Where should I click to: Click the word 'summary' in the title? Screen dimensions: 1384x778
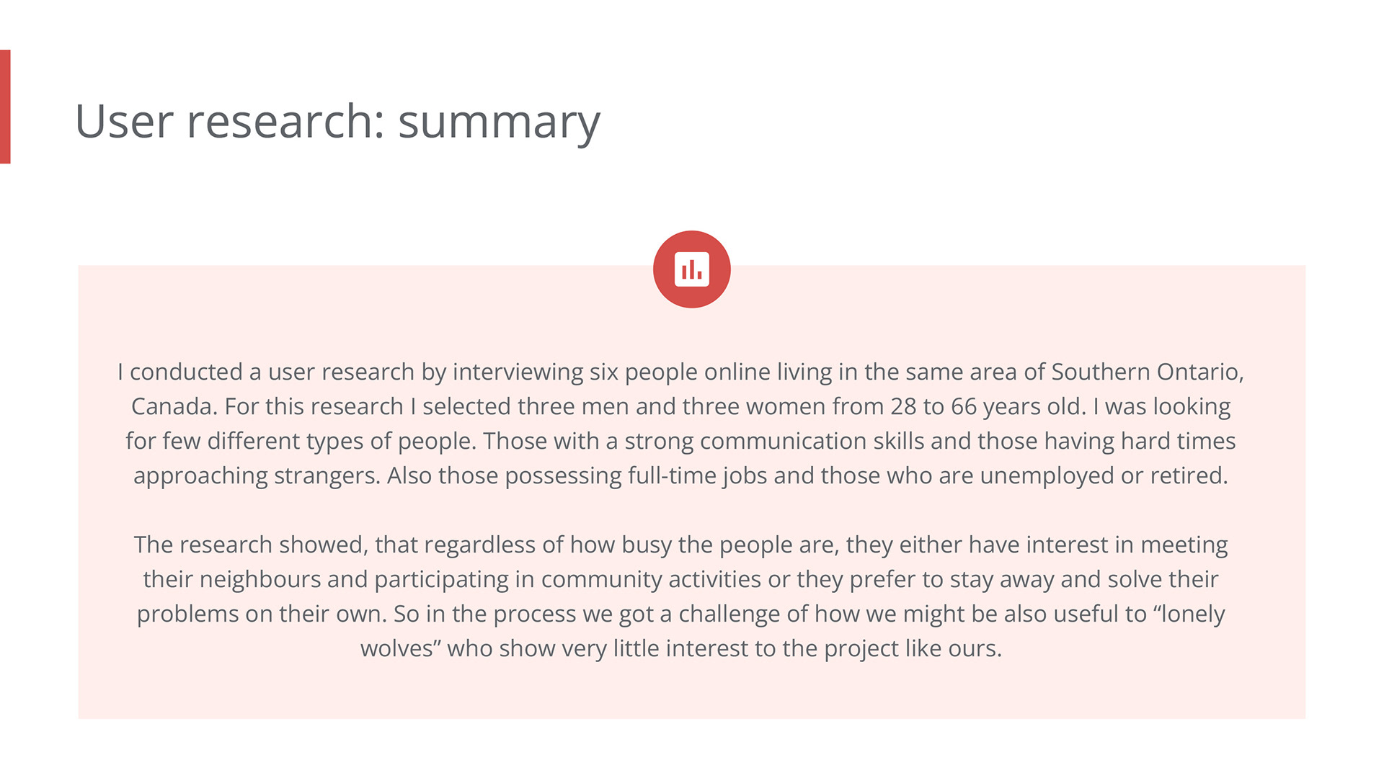click(x=499, y=121)
